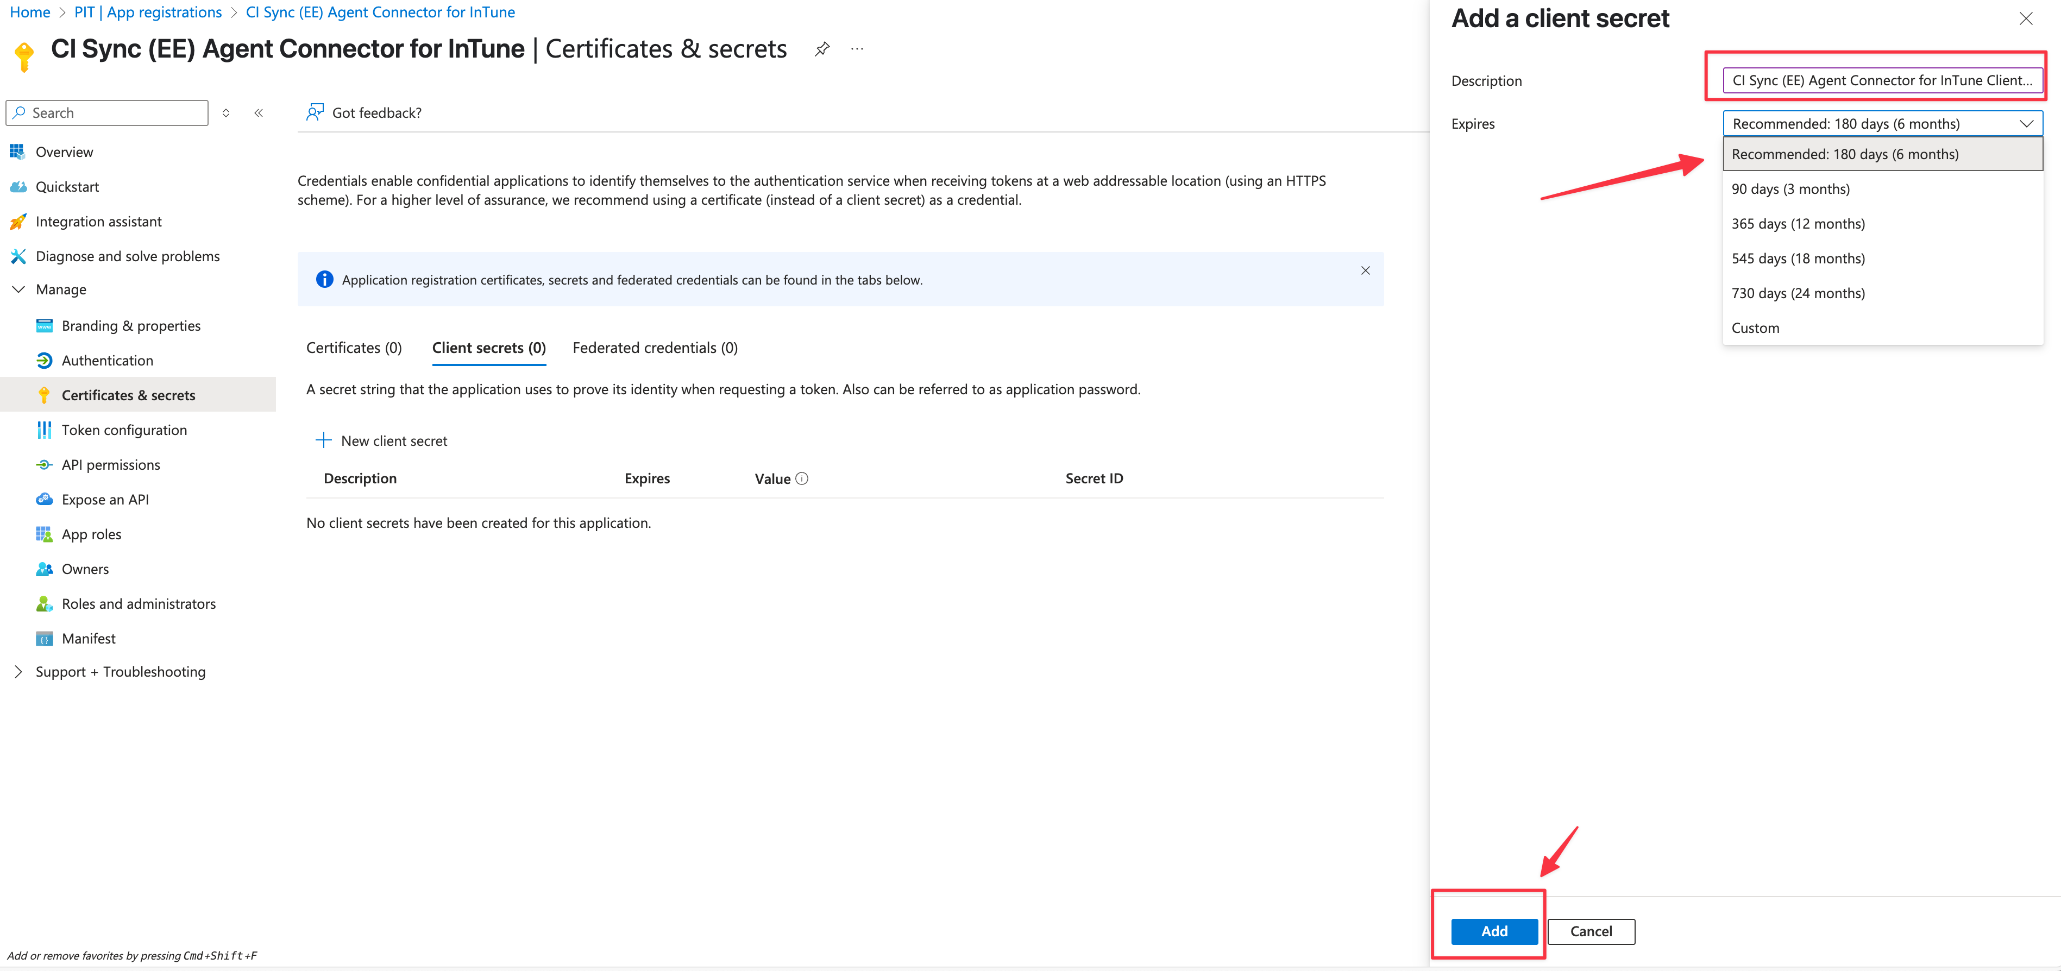Open Quickstart in the sidebar

[x=67, y=186]
